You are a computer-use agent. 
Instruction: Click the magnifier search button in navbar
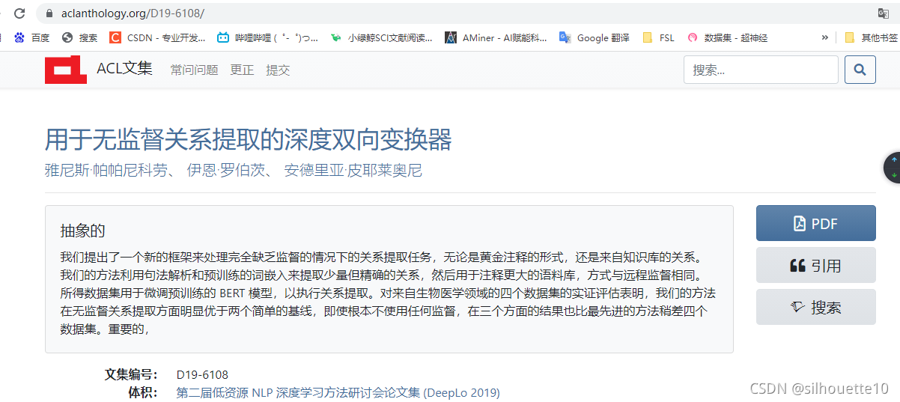860,70
